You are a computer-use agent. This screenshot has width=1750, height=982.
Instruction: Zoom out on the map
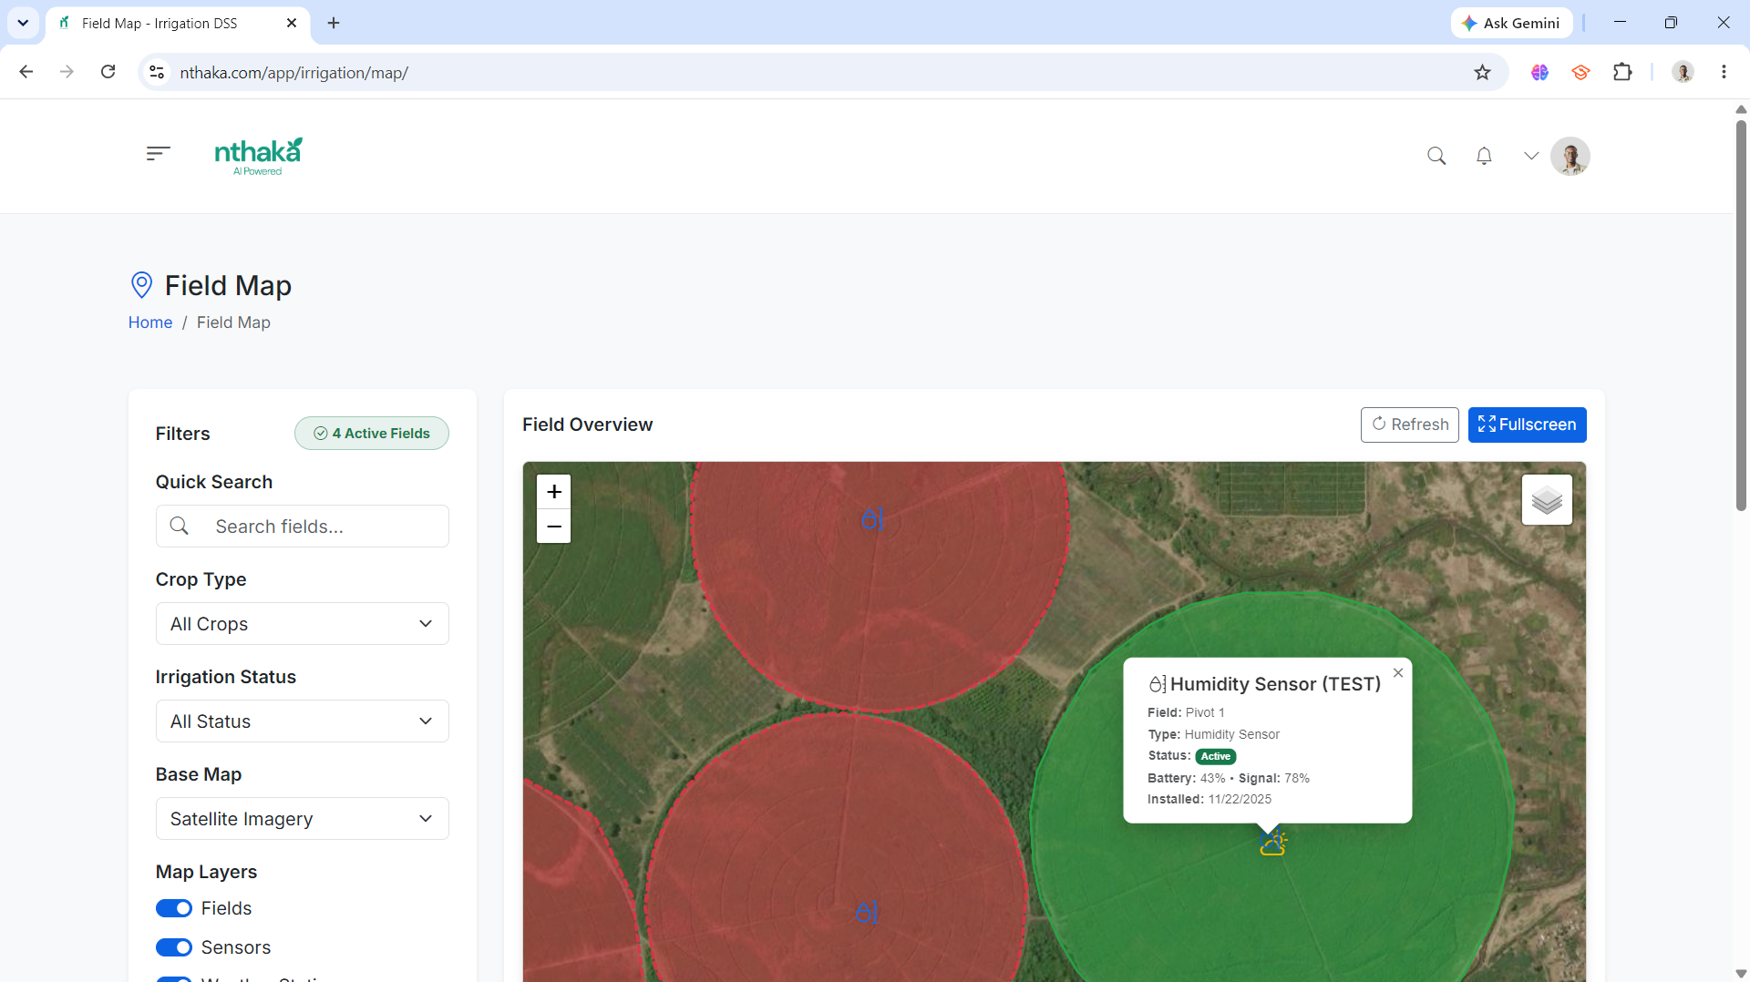pos(554,527)
